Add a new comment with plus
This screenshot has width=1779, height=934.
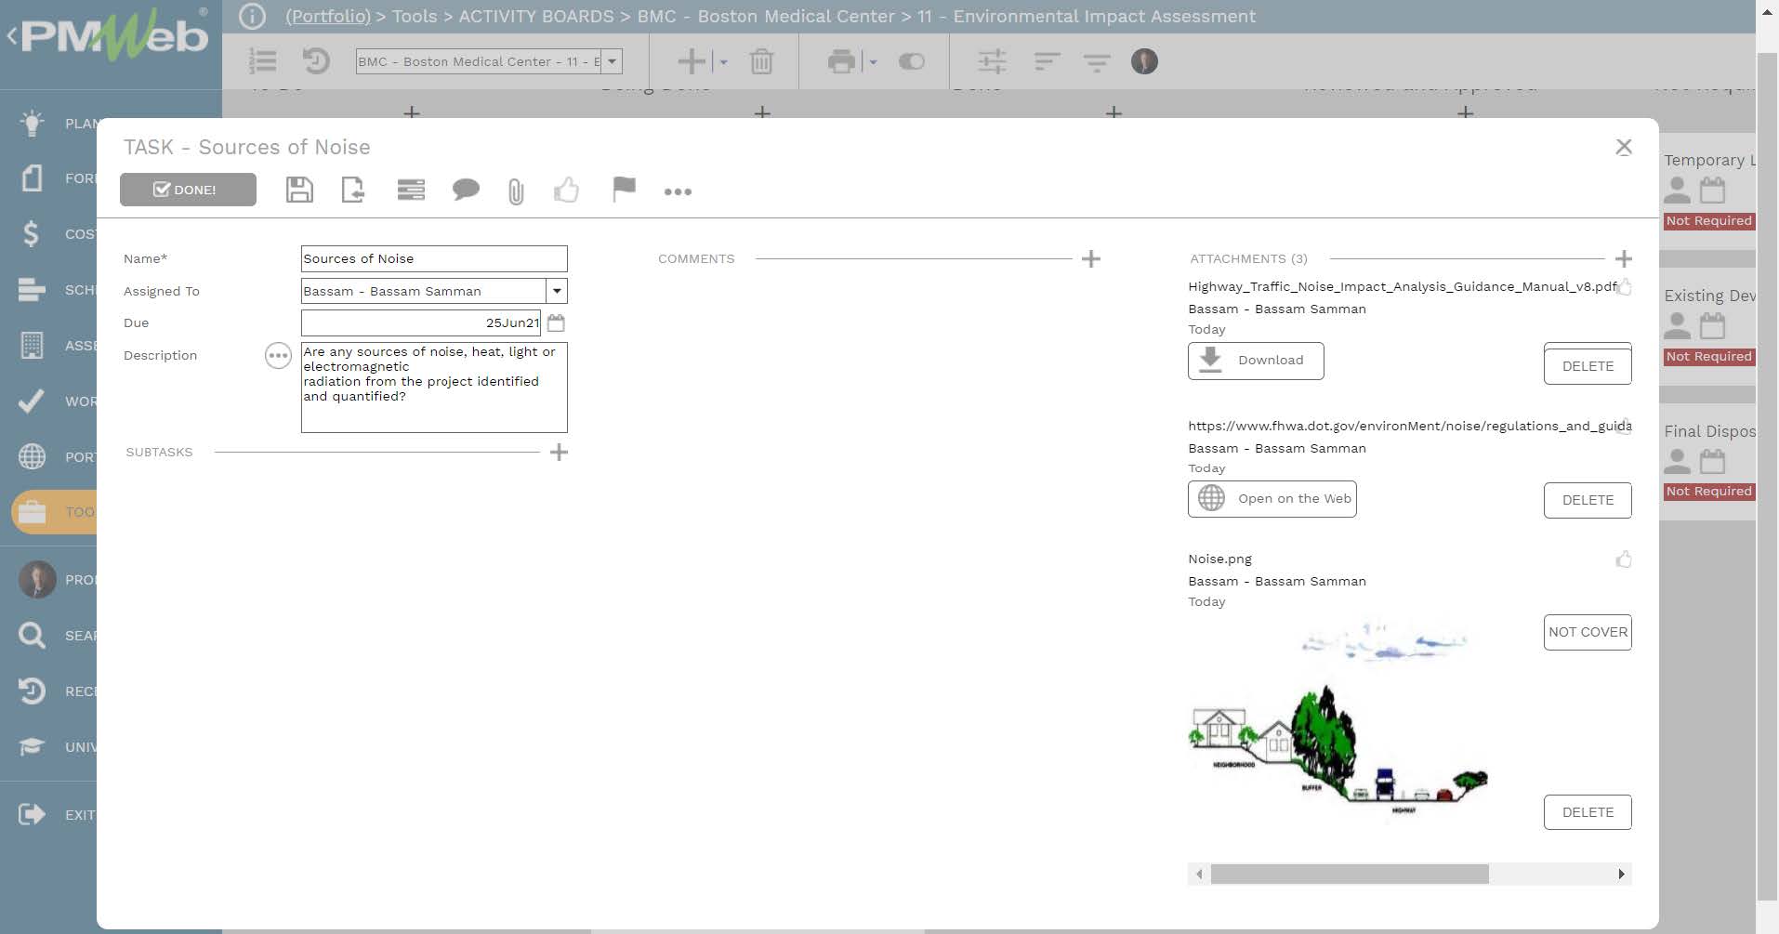1091,259
